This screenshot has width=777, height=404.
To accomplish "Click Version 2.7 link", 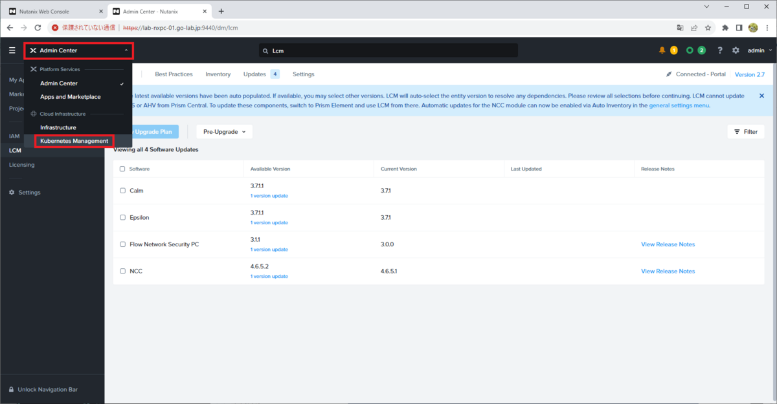I will coord(750,74).
